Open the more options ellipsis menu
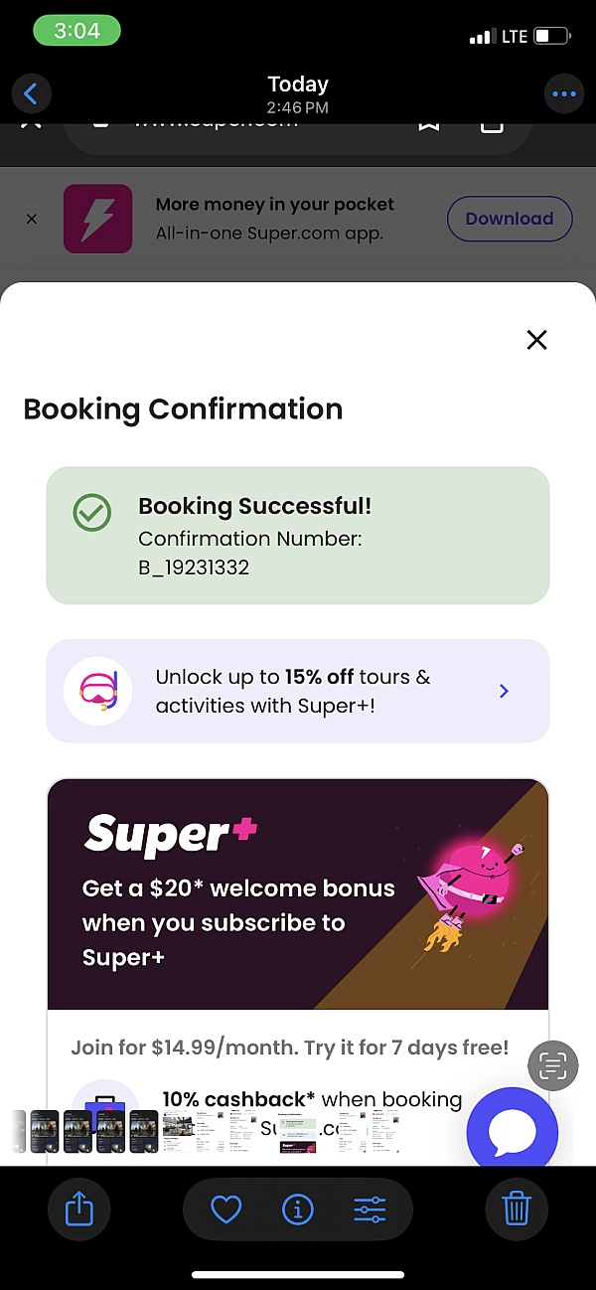596x1290 pixels. tap(563, 94)
